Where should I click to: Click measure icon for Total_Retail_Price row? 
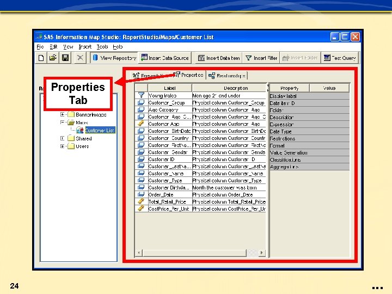[141, 201]
